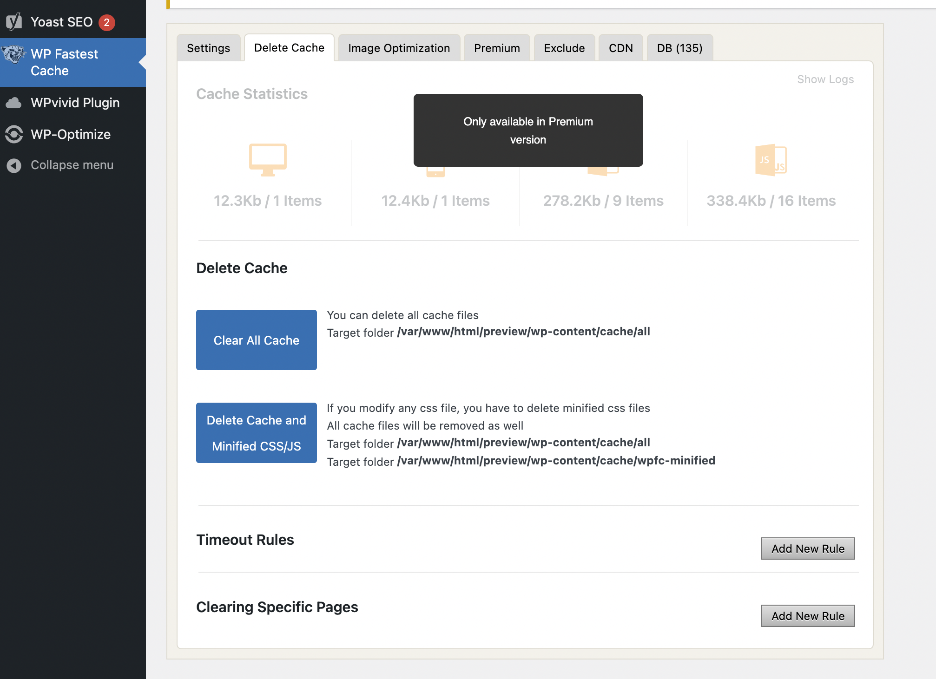Click Delete Cache and Minified CSS/JS button
This screenshot has width=936, height=679.
pos(257,433)
